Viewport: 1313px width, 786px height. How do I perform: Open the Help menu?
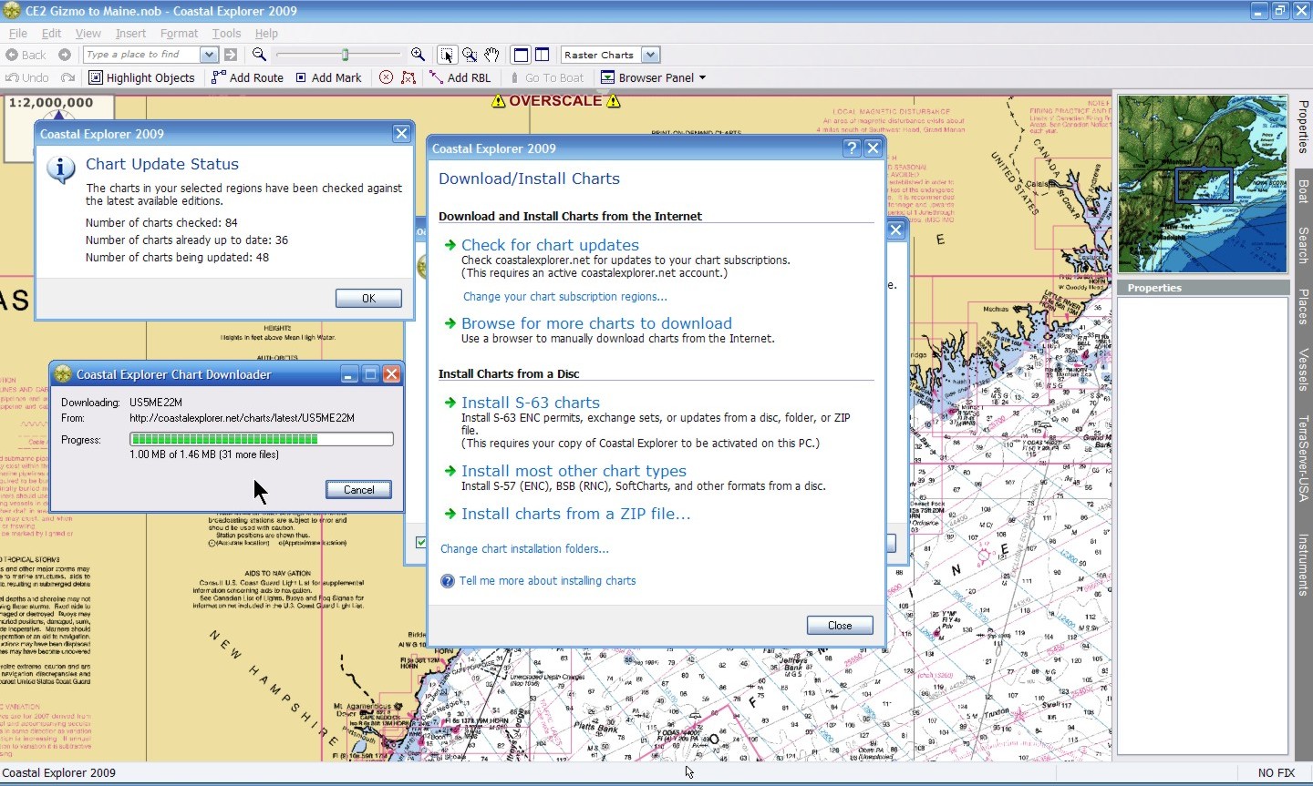pos(266,33)
